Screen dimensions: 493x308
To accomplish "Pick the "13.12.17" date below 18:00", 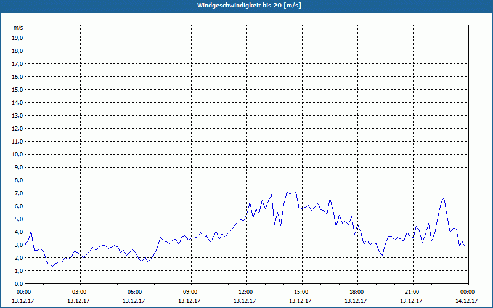I will click(x=356, y=301).
